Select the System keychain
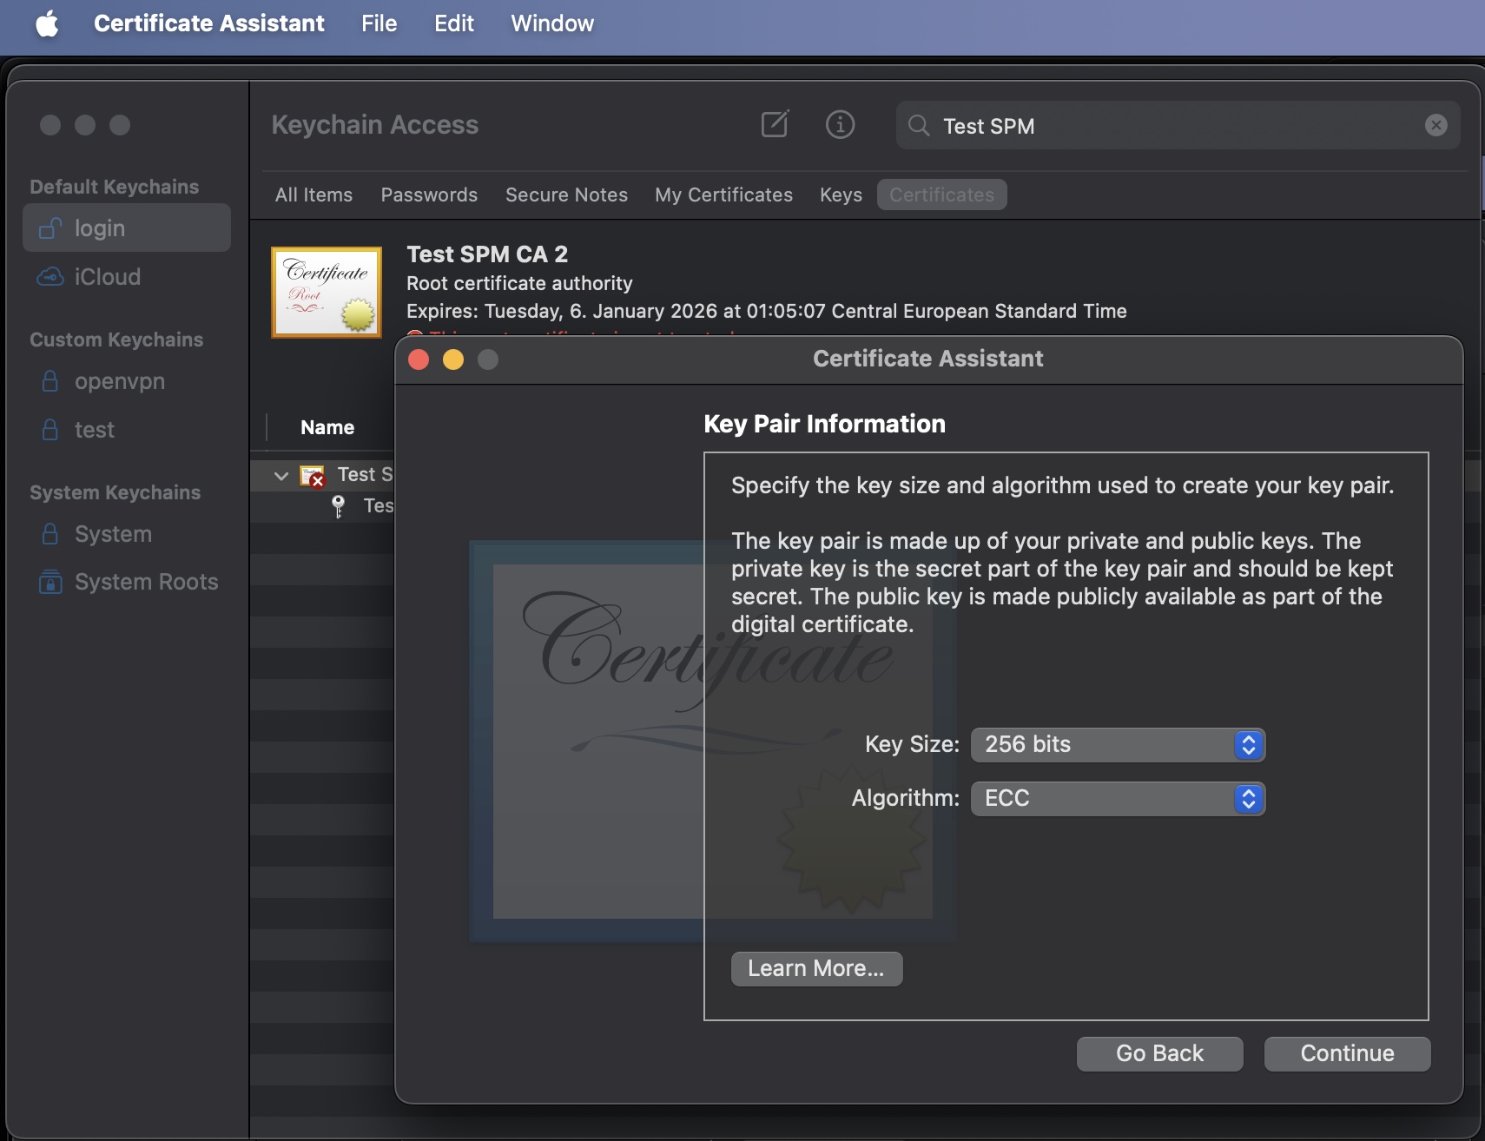Viewport: 1485px width, 1141px height. click(x=127, y=534)
